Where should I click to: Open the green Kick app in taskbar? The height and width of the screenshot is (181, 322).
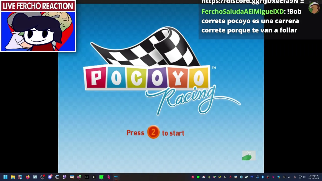101,177
